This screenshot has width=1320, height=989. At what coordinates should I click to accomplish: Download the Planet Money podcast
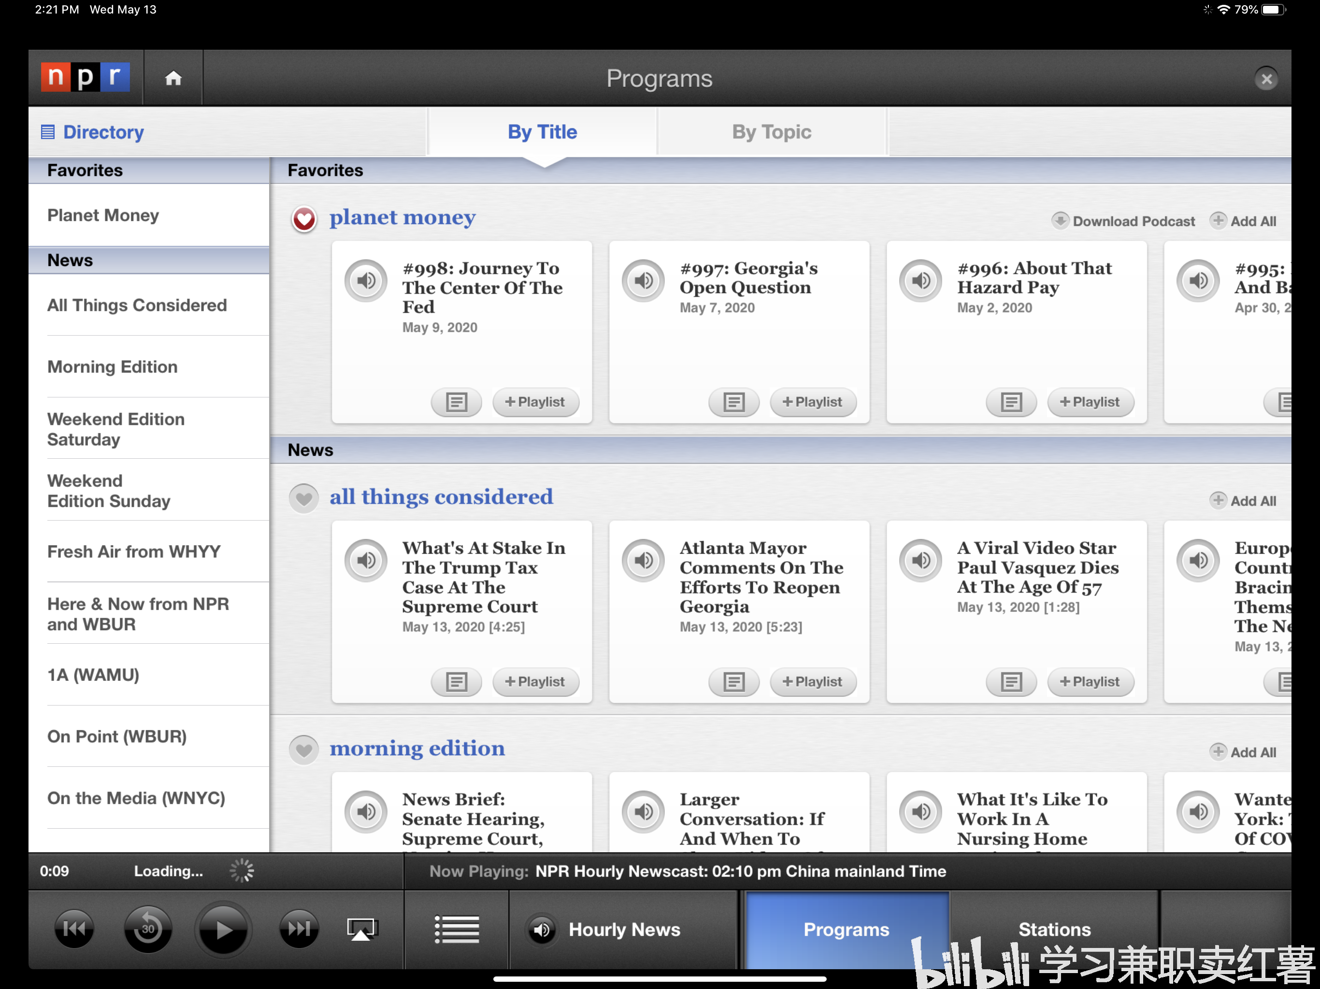tap(1123, 221)
